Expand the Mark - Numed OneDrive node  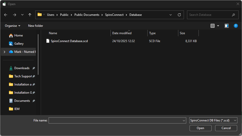4,52
